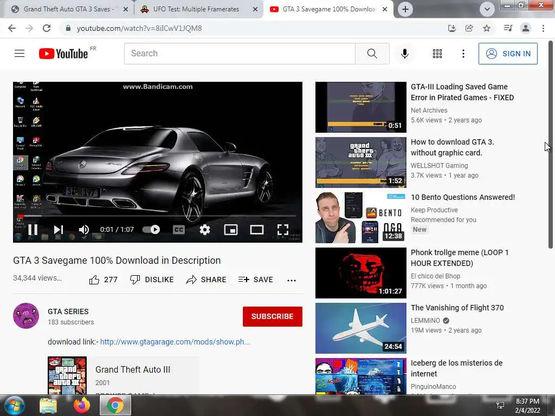Skip to the next video
The height and width of the screenshot is (416, 555).
(x=59, y=230)
